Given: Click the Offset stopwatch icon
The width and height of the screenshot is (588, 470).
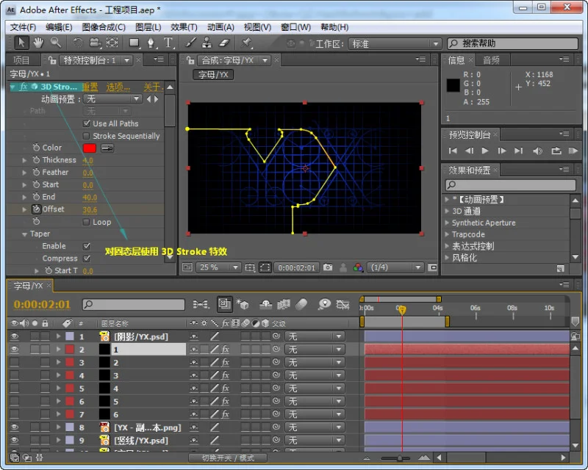Looking at the screenshot, I should pos(36,209).
